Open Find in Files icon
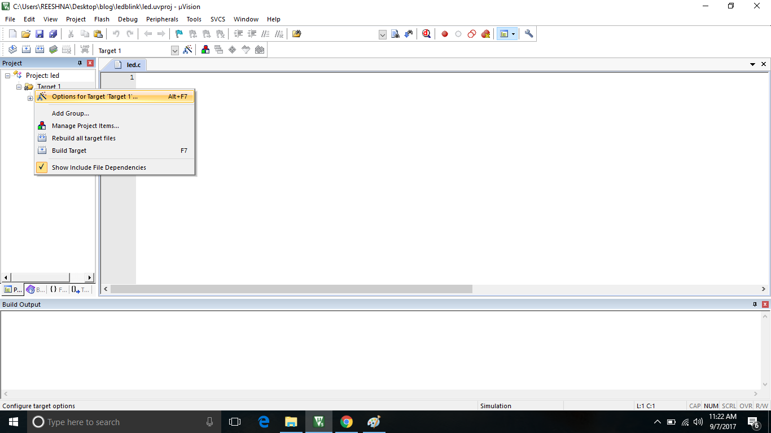The height and width of the screenshot is (433, 771). pyautogui.click(x=297, y=34)
